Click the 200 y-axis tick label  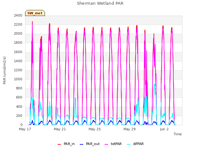pos(19,116)
